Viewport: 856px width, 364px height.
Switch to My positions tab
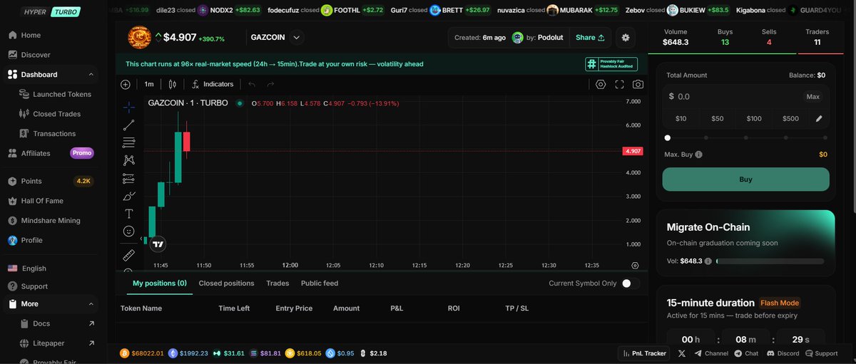[x=160, y=283]
